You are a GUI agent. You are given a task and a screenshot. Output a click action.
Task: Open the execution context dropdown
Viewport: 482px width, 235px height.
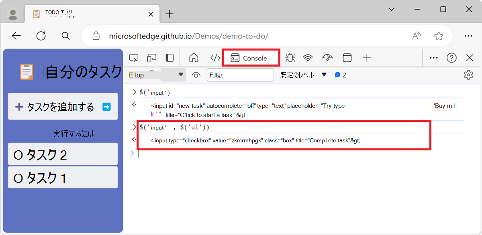pyautogui.click(x=157, y=75)
